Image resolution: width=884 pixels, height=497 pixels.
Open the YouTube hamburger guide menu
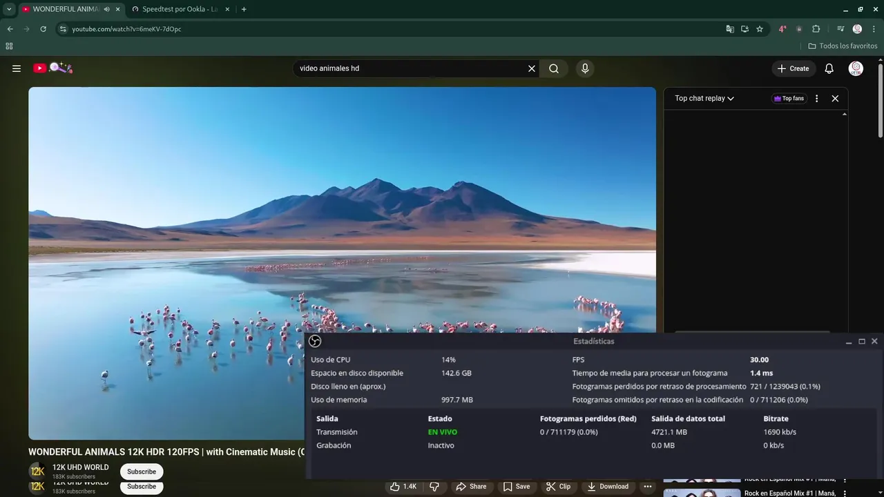point(17,68)
